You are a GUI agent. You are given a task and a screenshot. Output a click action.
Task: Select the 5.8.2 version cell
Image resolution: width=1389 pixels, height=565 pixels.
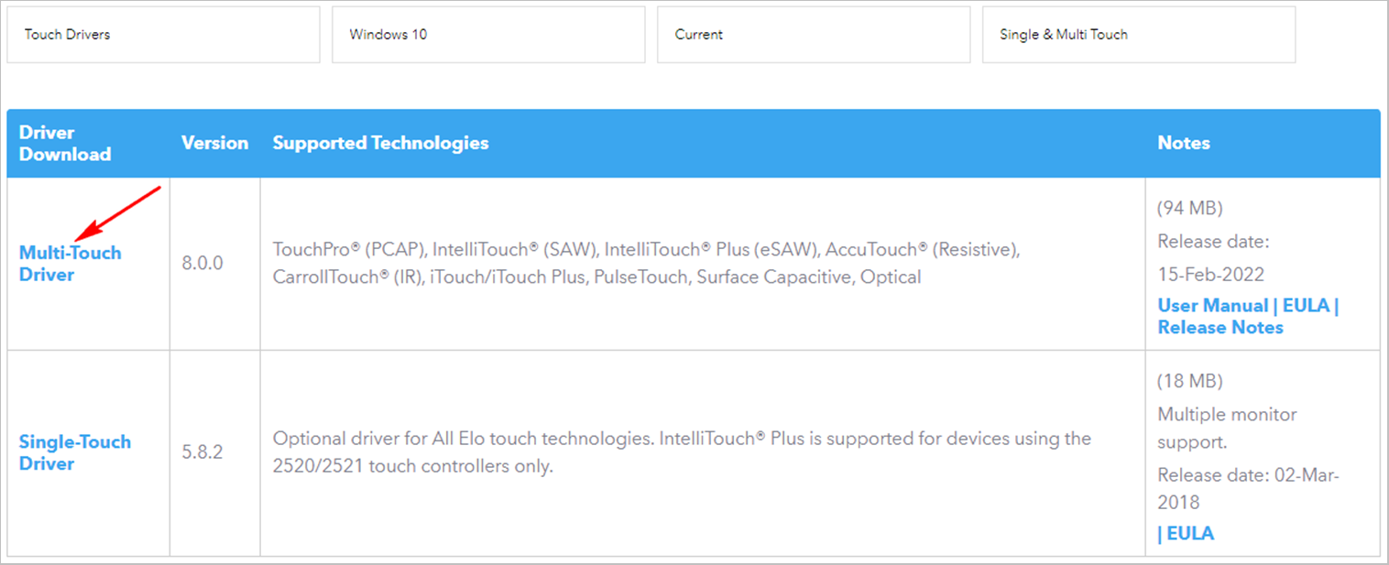202,452
